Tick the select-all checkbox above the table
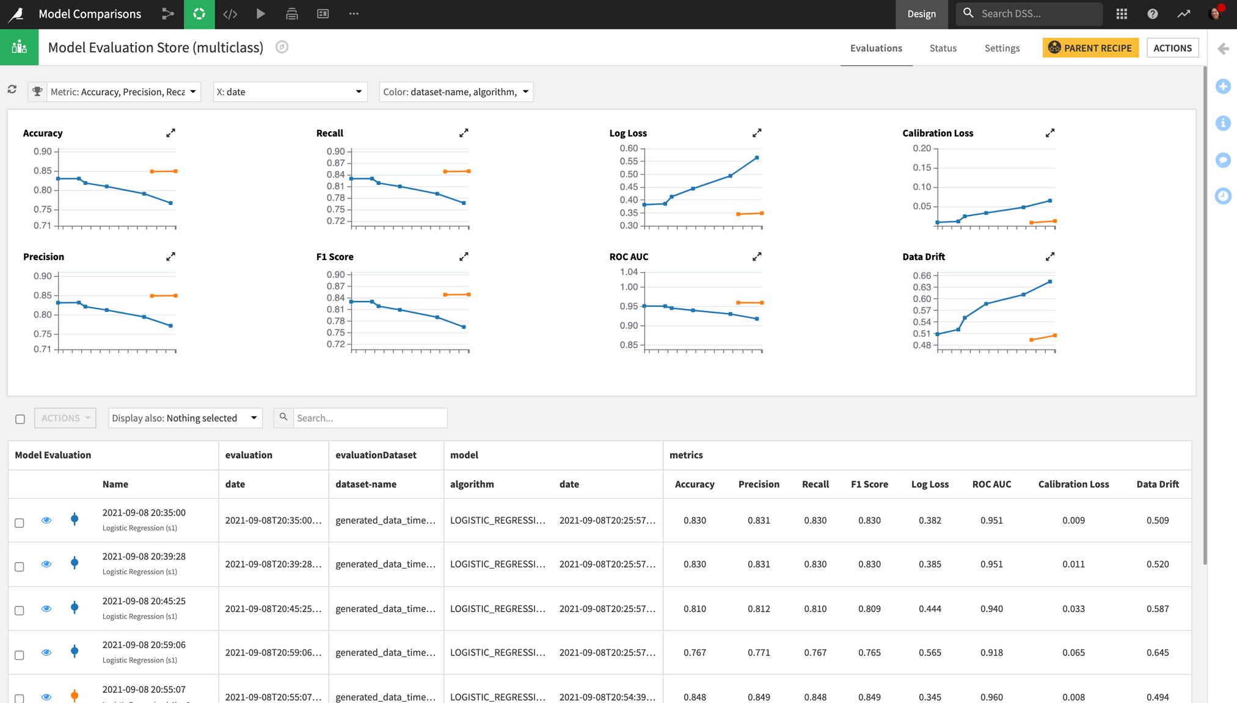The height and width of the screenshot is (703, 1237). pos(20,419)
